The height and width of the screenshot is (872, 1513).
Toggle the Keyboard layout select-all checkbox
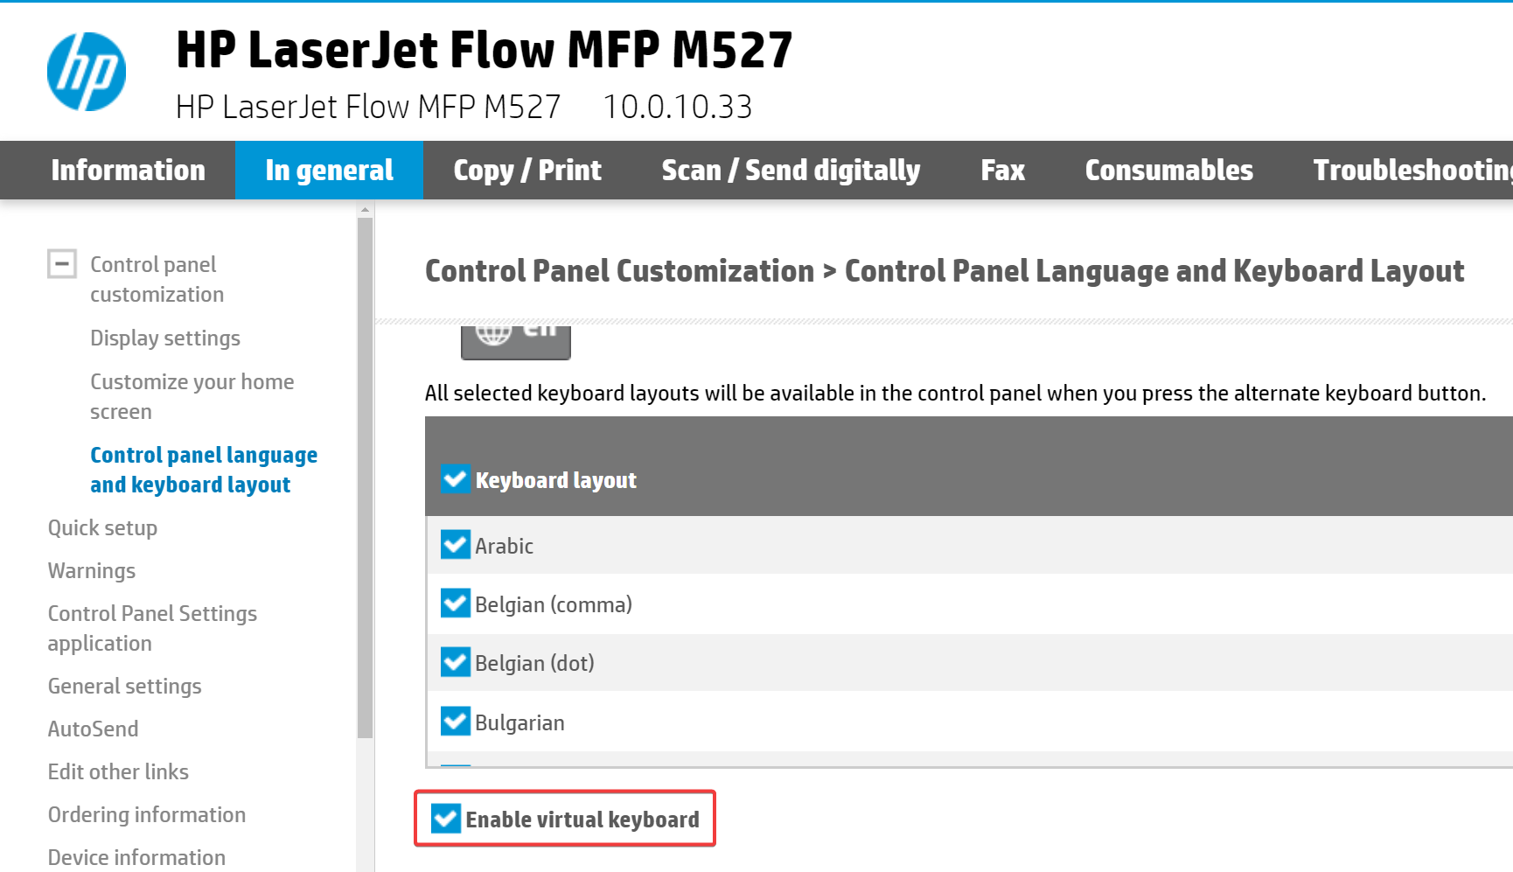tap(455, 479)
